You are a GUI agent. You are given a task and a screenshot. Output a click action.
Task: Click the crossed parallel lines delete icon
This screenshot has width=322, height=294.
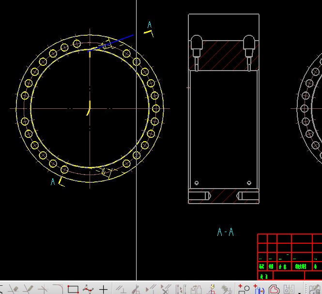tap(166, 289)
